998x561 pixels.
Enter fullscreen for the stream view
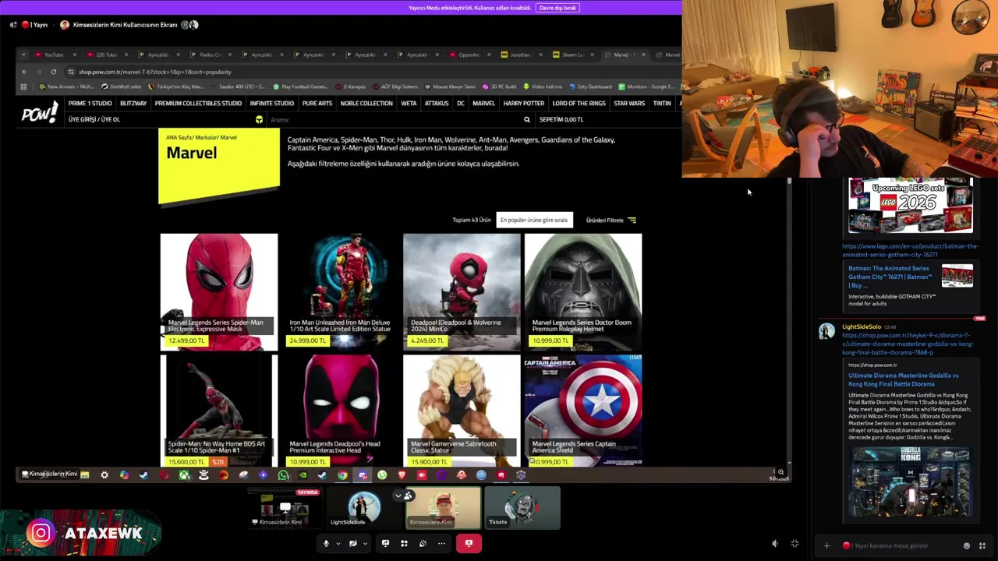pos(795,544)
